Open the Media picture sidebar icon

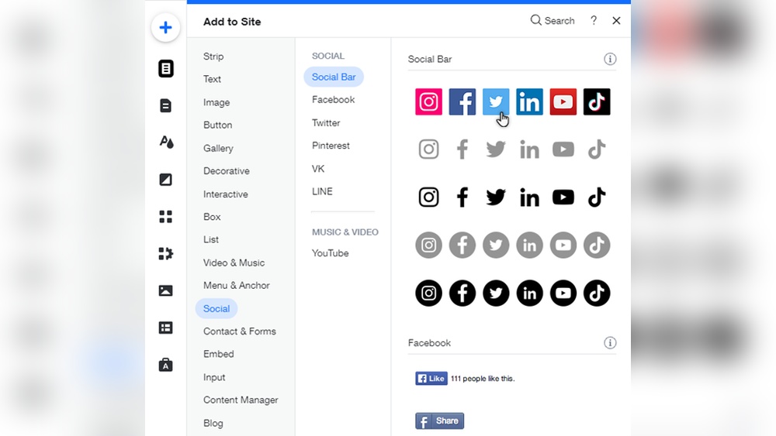point(166,290)
